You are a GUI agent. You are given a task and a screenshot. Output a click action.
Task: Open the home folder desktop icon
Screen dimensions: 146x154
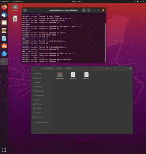15,8
